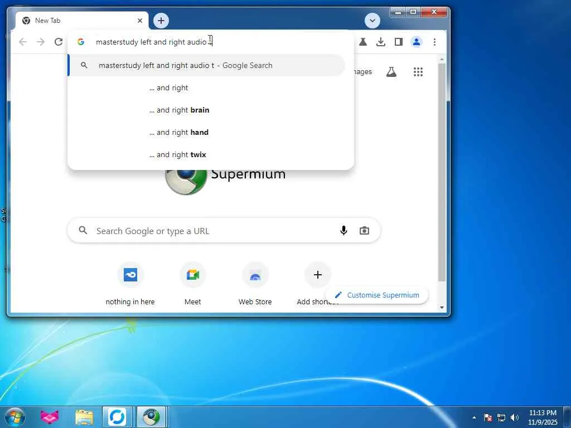
Task: Open the pink cat app on taskbar
Action: coord(50,417)
